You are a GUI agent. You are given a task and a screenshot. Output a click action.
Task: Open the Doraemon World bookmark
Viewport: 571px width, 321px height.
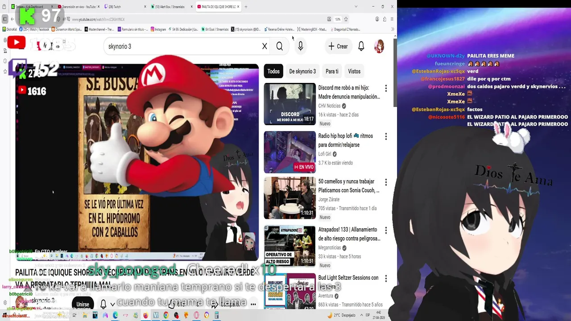click(66, 29)
